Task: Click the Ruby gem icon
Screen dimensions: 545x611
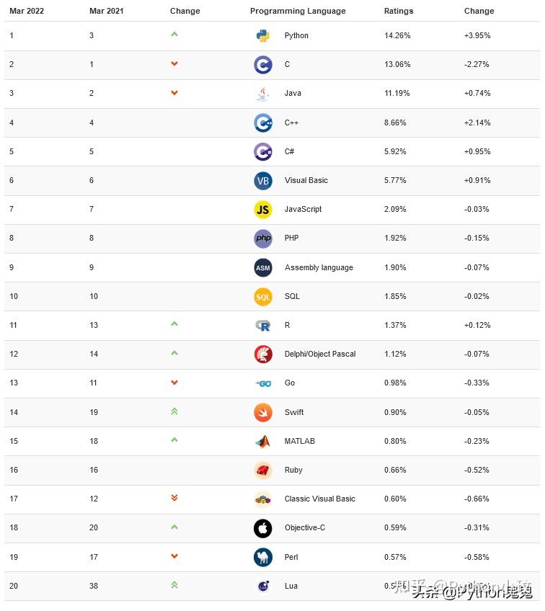Action: click(263, 470)
